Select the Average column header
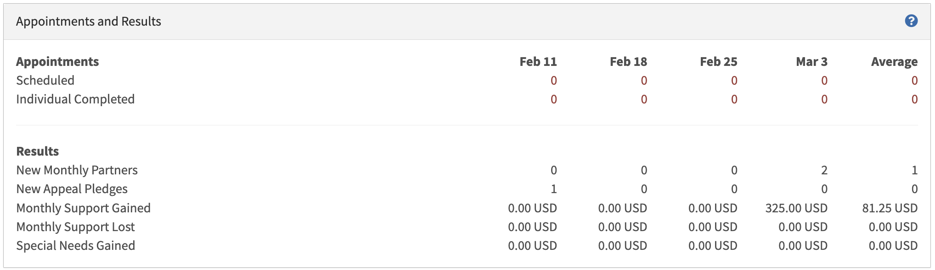Viewport: 935px width, 270px height. [894, 62]
